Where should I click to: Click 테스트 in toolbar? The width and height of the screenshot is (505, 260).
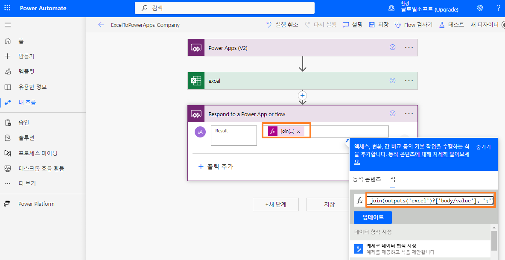tap(452, 25)
